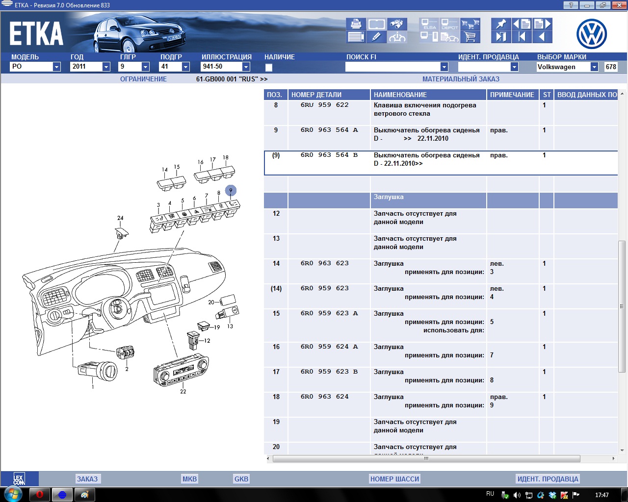This screenshot has height=502, width=628.
Task: Click the ОГРАНИЧЕНИЕ label link
Action: click(x=143, y=79)
